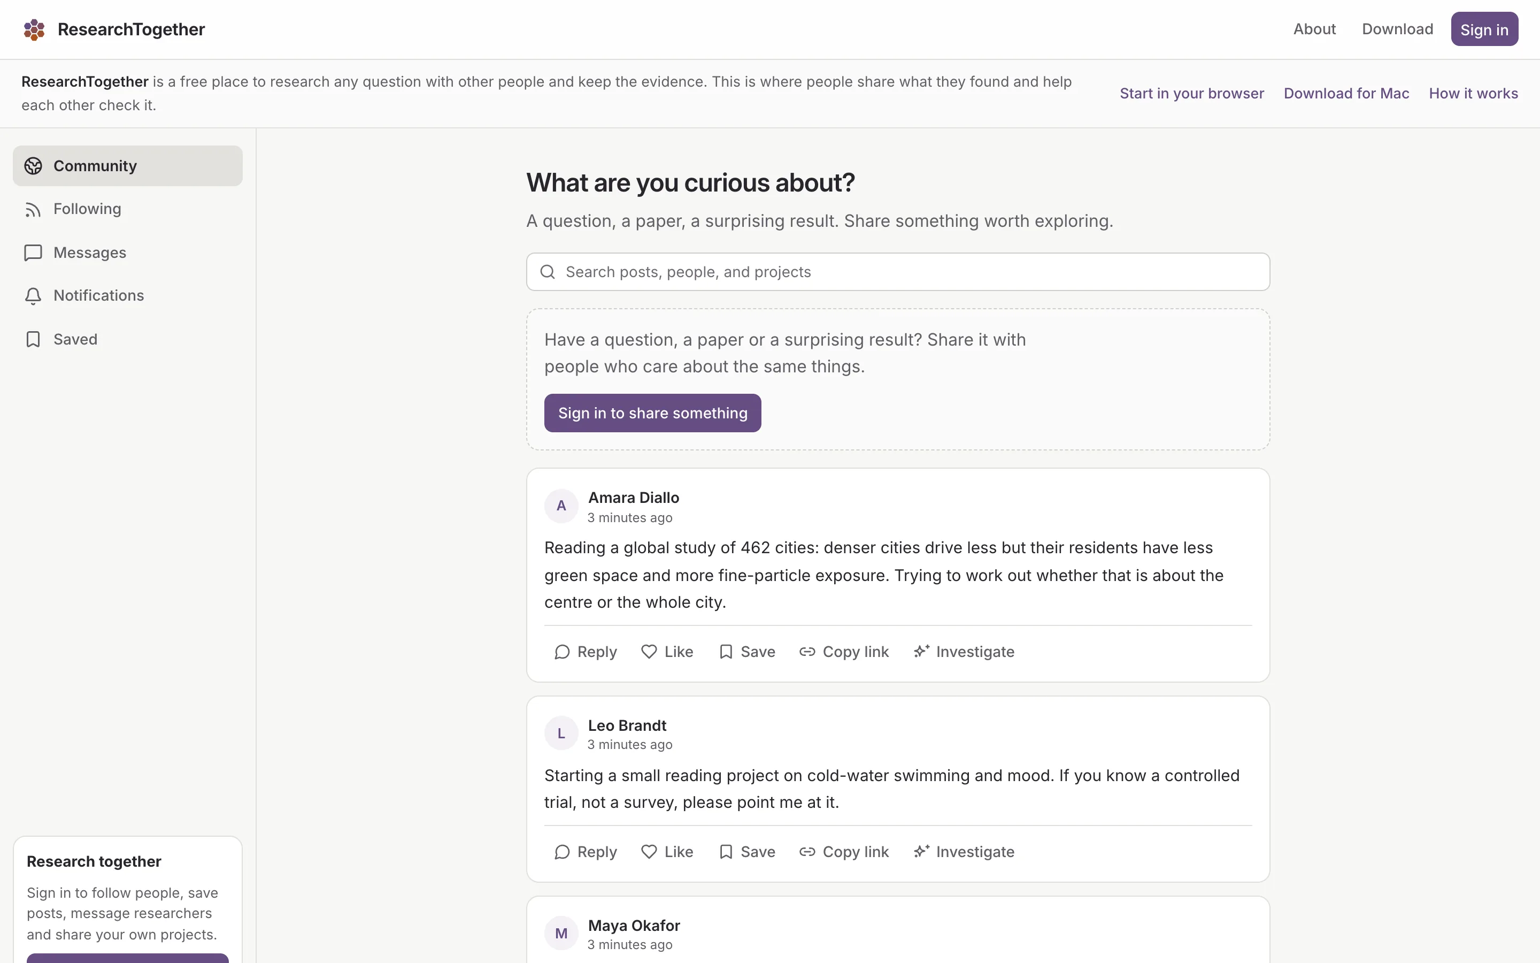Click heart icon on Amara Diallo's post
The height and width of the screenshot is (963, 1540).
[649, 652]
